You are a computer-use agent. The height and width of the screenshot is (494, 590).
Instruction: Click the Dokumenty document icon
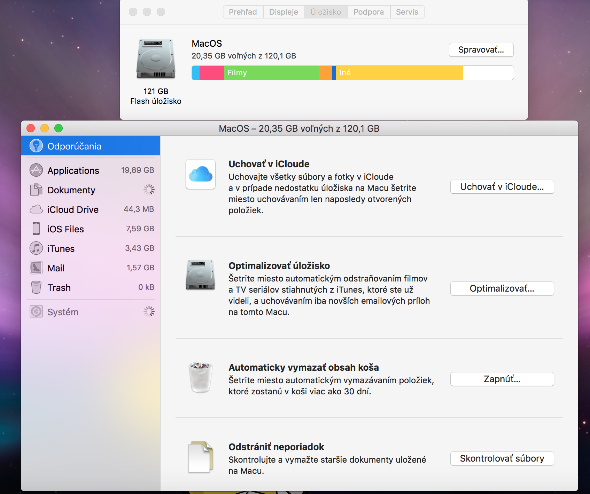(36, 190)
